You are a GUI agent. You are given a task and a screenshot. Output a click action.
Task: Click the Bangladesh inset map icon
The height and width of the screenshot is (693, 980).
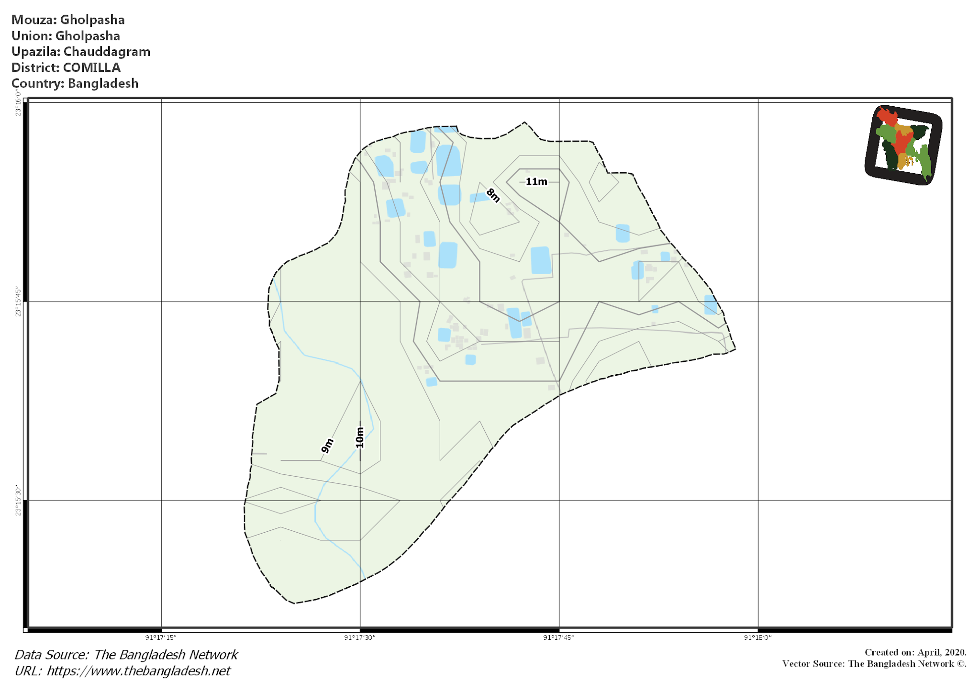(904, 145)
